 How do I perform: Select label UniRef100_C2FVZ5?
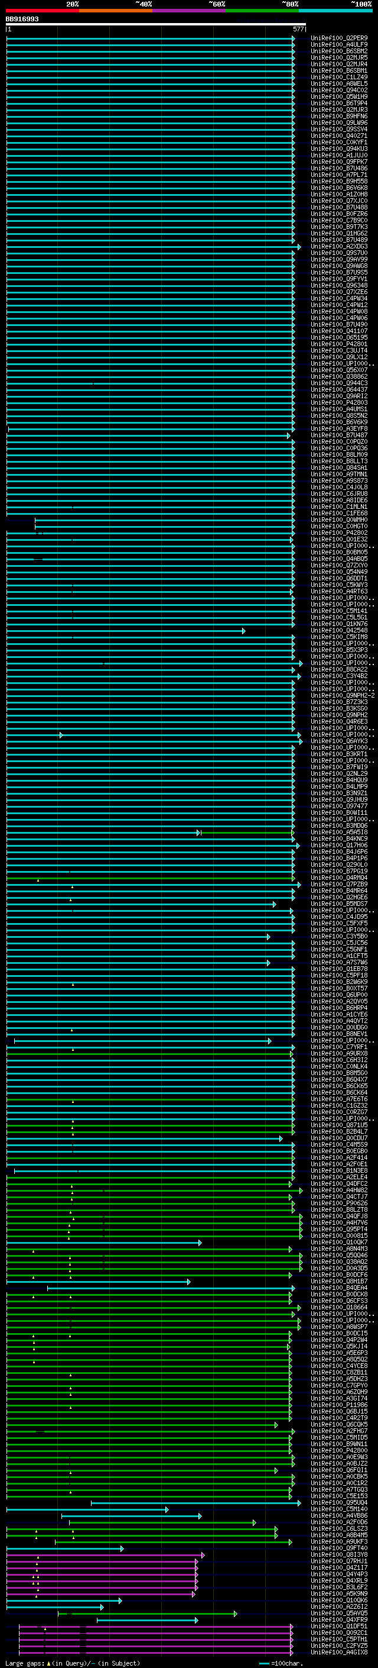click(338, 1646)
